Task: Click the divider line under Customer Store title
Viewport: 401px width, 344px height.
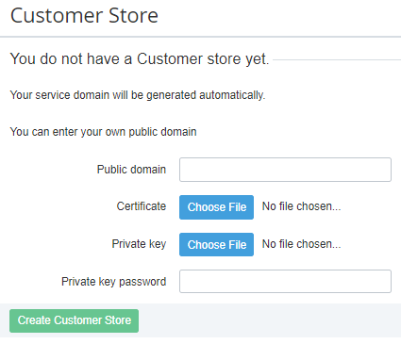Action: [x=200, y=37]
